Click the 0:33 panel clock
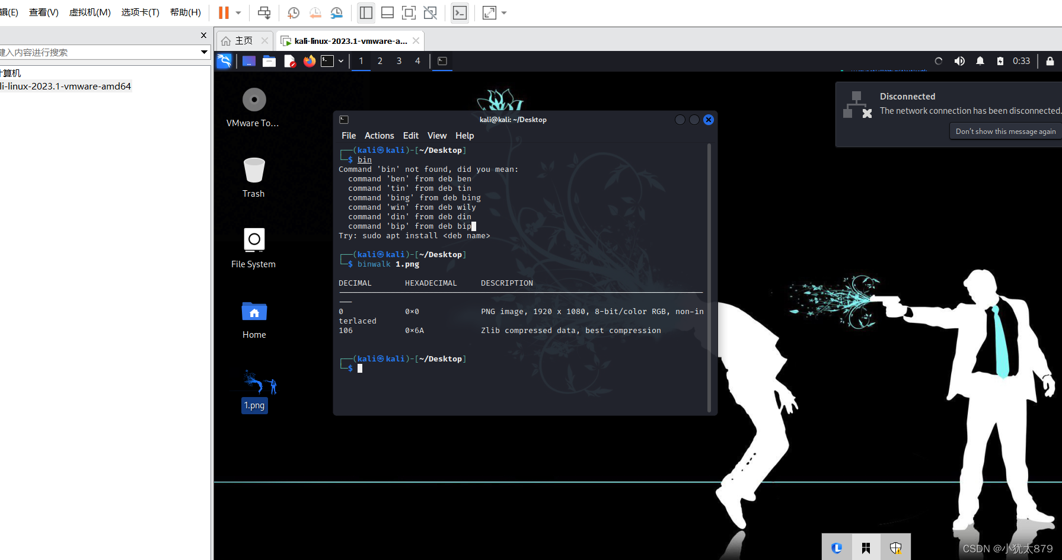 1021,61
